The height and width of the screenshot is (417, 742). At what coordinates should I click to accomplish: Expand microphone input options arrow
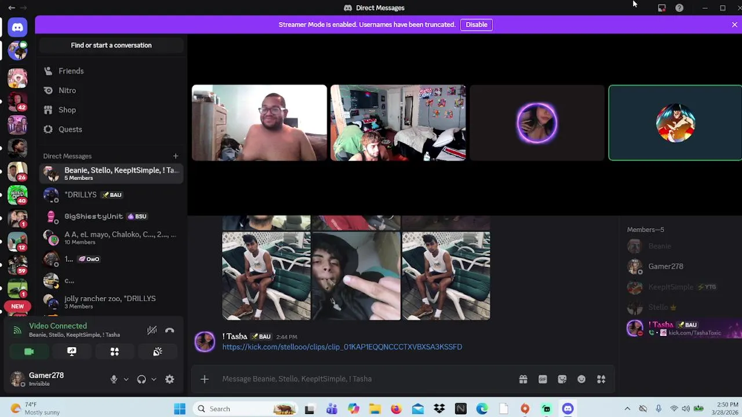(x=126, y=379)
